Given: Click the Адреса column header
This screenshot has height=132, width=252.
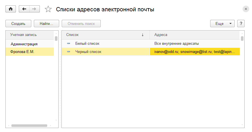Looking at the screenshot, I should [195, 35].
